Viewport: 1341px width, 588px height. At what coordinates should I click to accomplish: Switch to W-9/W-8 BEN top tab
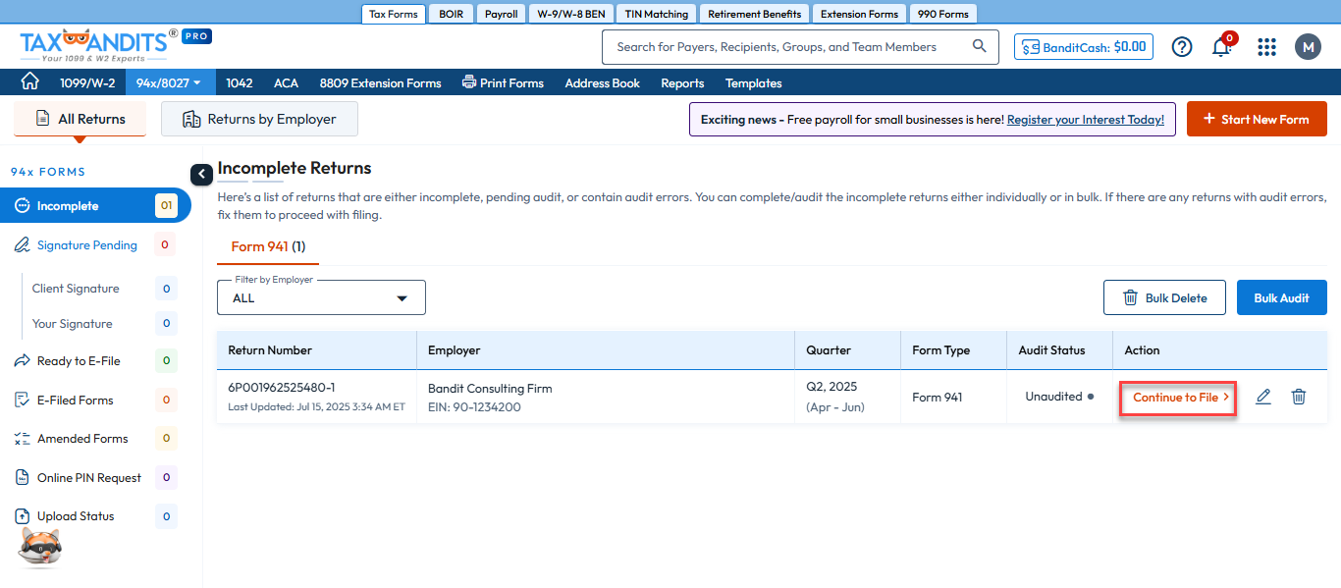[571, 14]
